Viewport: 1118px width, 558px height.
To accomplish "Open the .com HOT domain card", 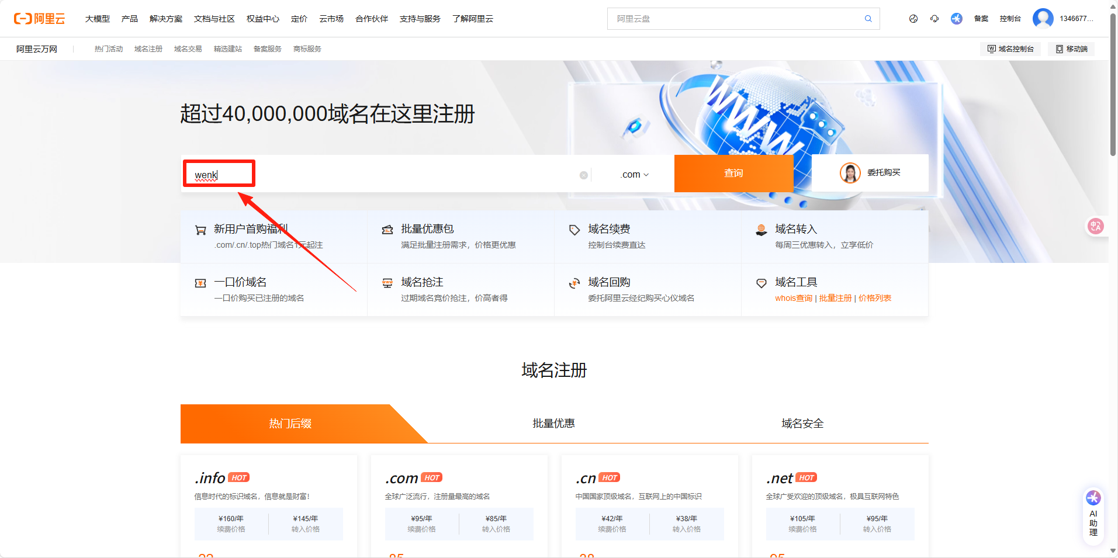I will point(459,506).
